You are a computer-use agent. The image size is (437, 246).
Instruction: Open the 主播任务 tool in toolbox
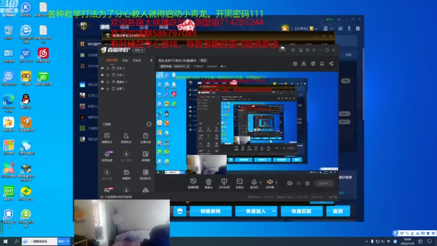point(145,138)
